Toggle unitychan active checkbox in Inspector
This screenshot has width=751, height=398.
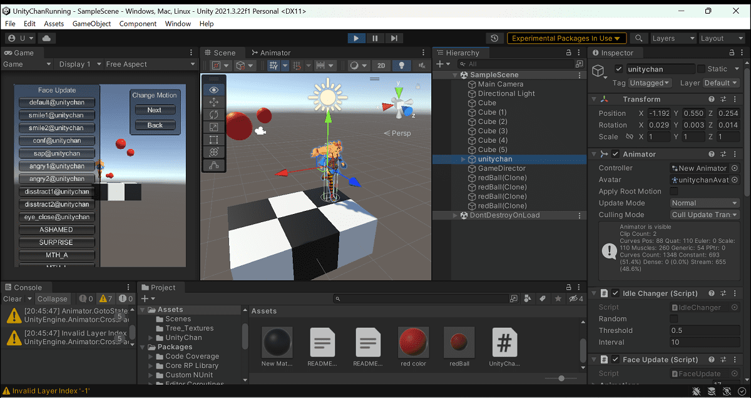tap(619, 69)
